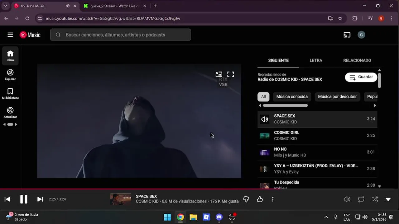Select the partially visible Popul chip

(x=371, y=96)
